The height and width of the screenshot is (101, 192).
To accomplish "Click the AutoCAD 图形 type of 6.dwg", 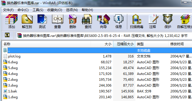I will click(148, 62).
